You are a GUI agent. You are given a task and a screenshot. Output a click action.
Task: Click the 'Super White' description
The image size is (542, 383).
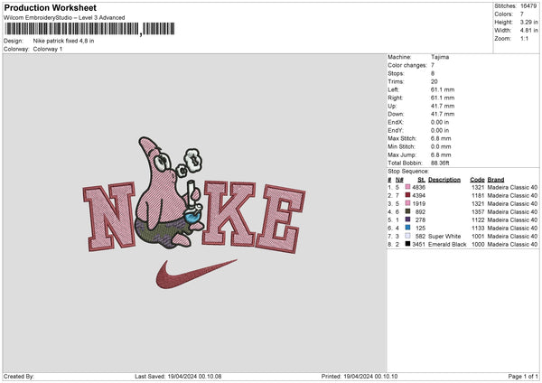444,236
